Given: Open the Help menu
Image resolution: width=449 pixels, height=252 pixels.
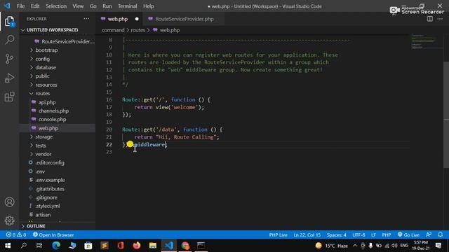Looking at the screenshot, I should 148,6.
